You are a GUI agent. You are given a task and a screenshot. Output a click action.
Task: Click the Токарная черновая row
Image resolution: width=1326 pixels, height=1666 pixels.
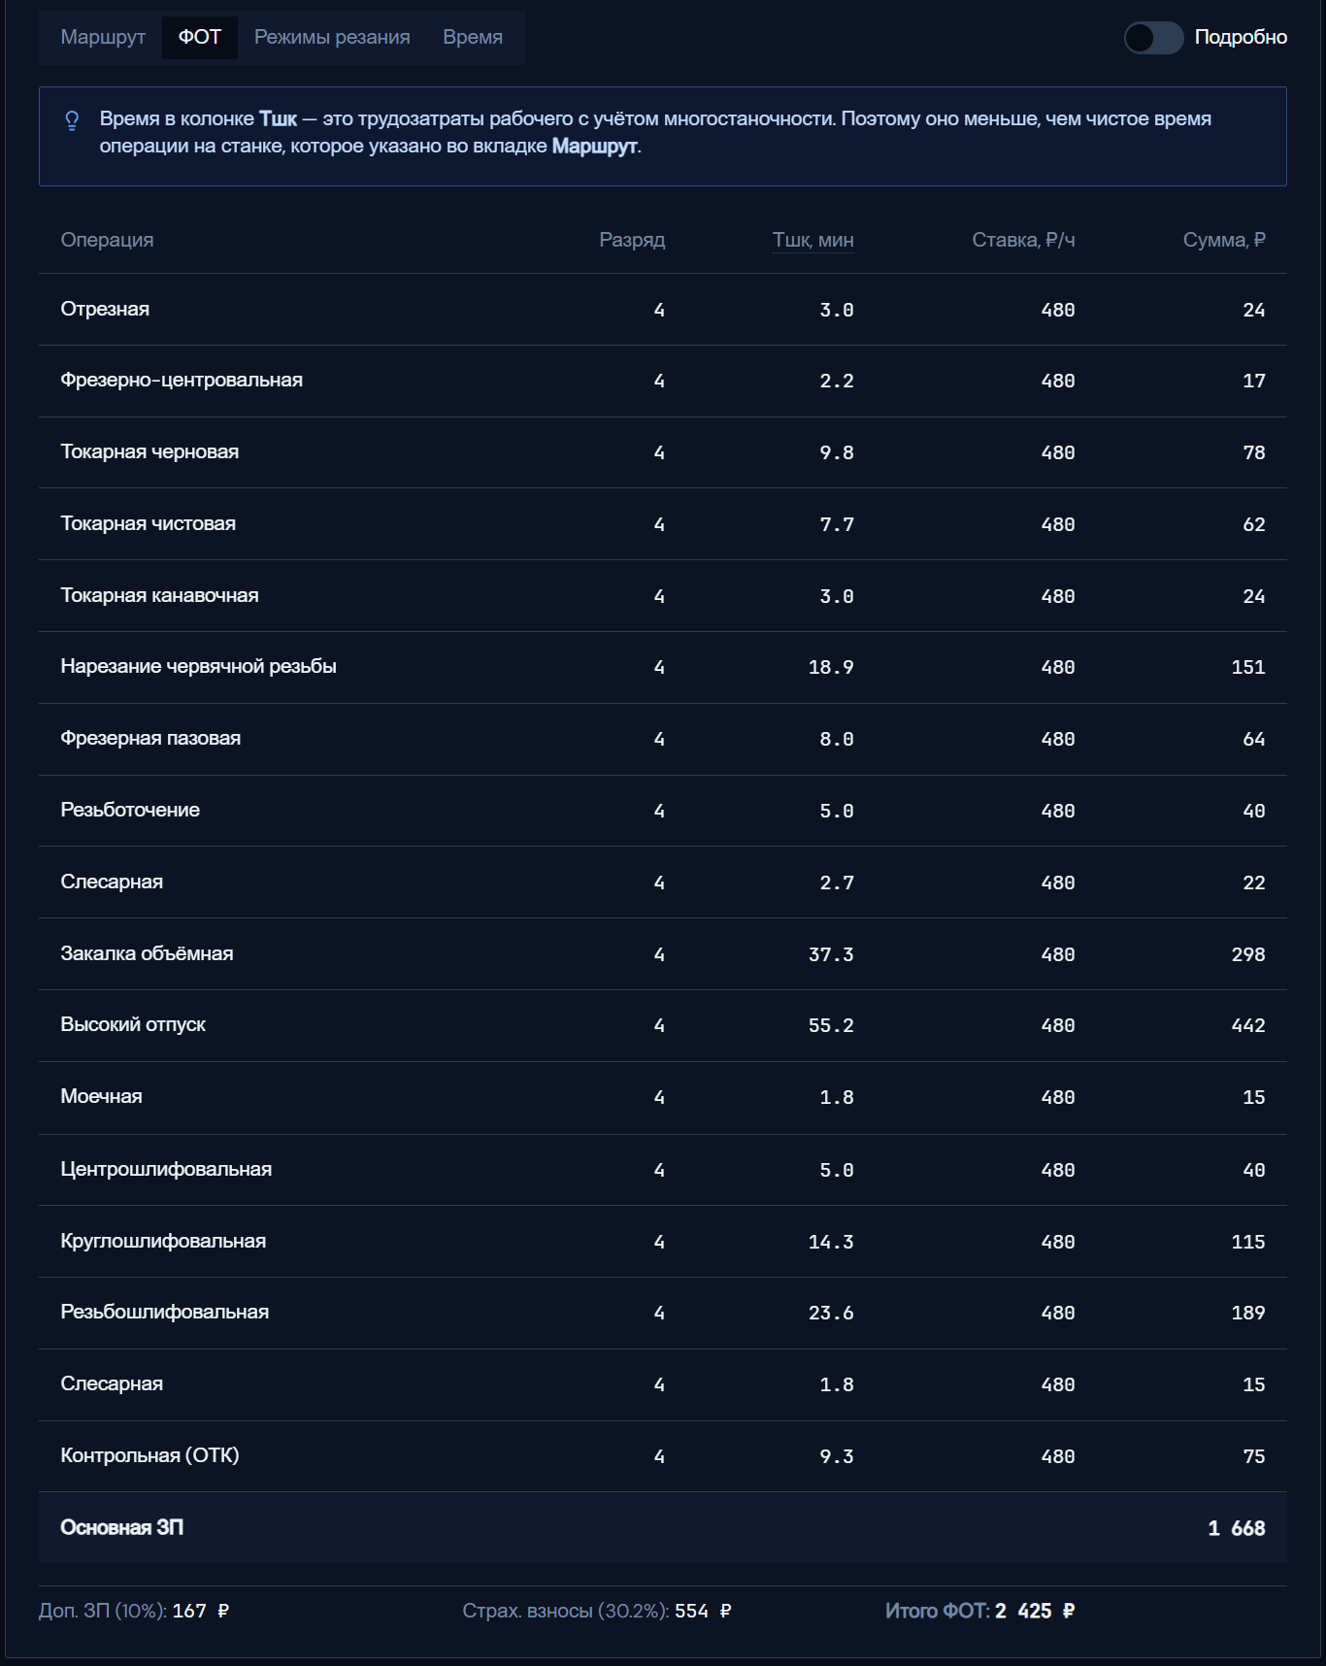pos(663,452)
